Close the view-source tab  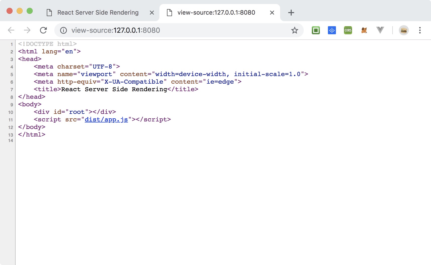point(272,13)
